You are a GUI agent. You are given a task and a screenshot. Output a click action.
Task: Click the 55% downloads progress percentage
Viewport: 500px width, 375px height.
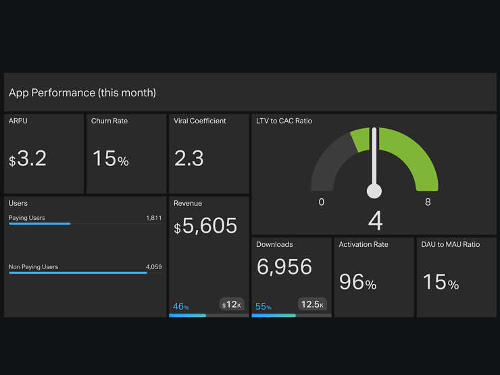(264, 307)
